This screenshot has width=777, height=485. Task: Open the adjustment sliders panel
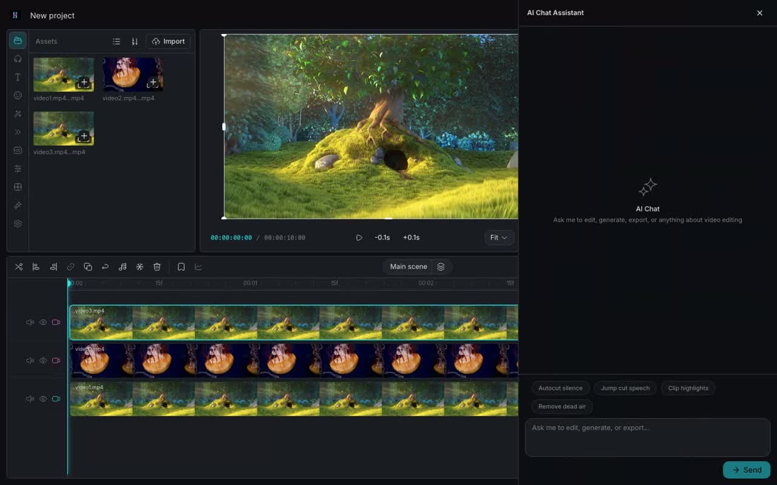tap(18, 169)
